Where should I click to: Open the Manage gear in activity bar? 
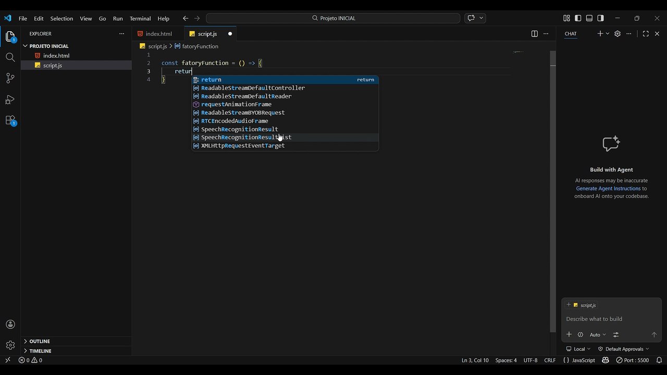[x=10, y=345]
